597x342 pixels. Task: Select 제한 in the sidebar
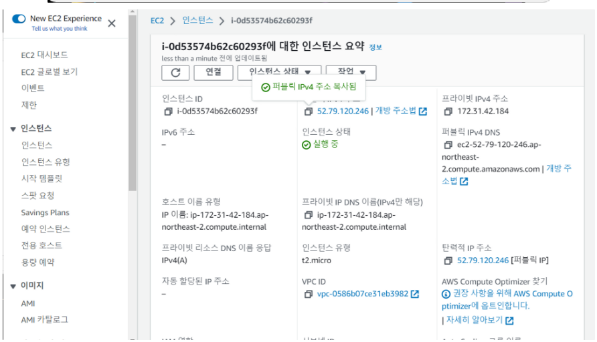coord(29,105)
